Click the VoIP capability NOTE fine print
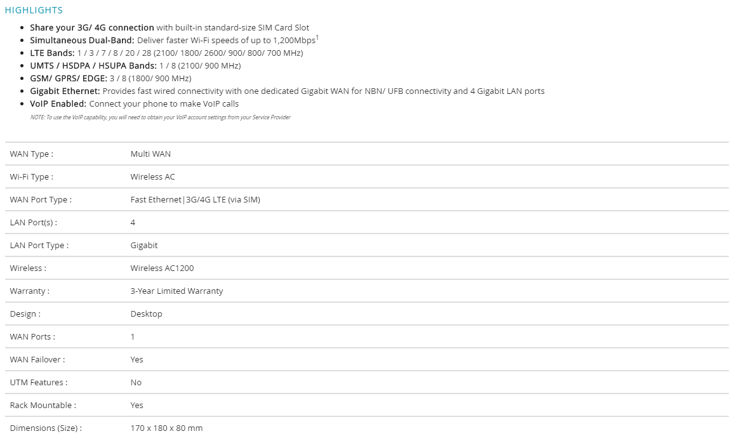Viewport: 732px width, 443px height. point(160,117)
